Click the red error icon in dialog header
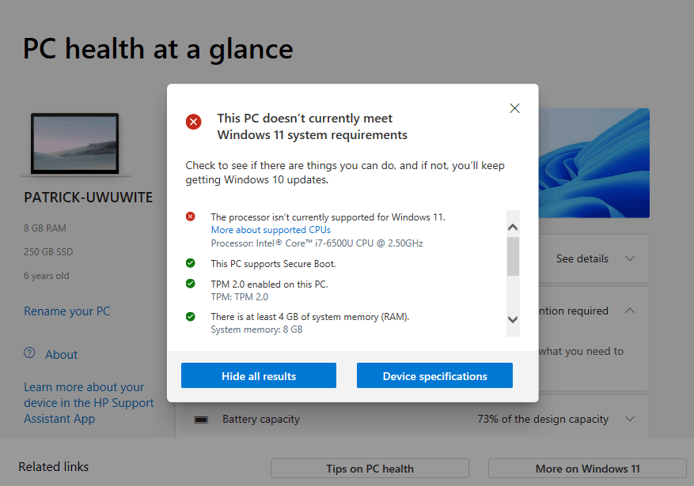The height and width of the screenshot is (486, 694). coord(193,122)
